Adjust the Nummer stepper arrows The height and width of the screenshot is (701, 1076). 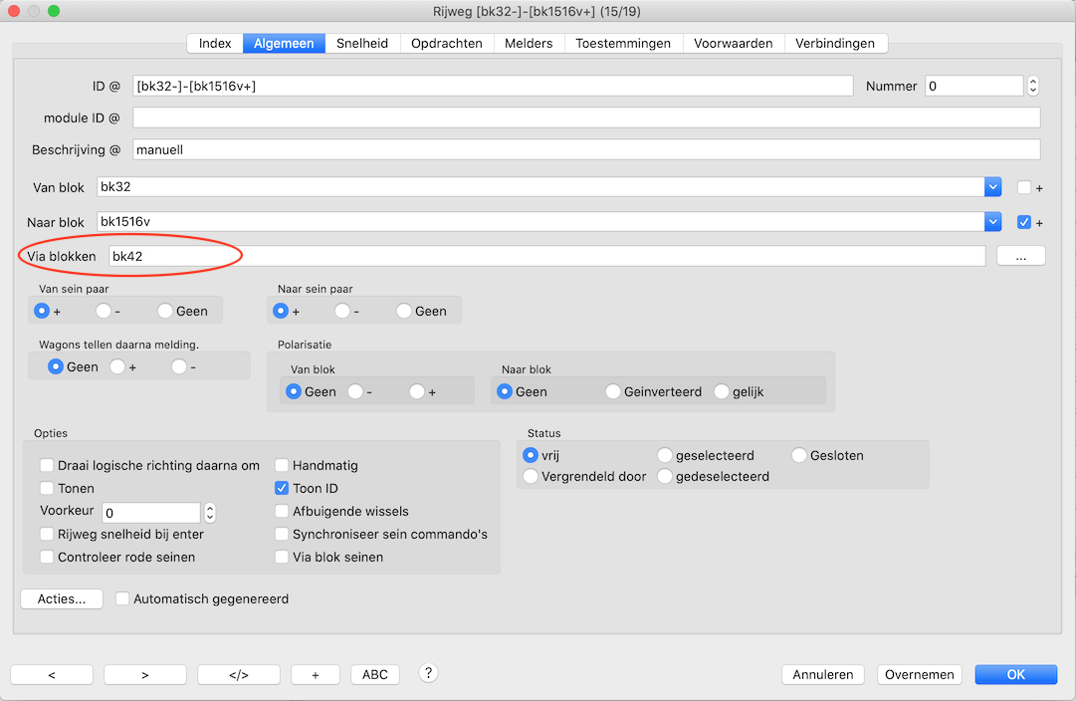click(1033, 87)
